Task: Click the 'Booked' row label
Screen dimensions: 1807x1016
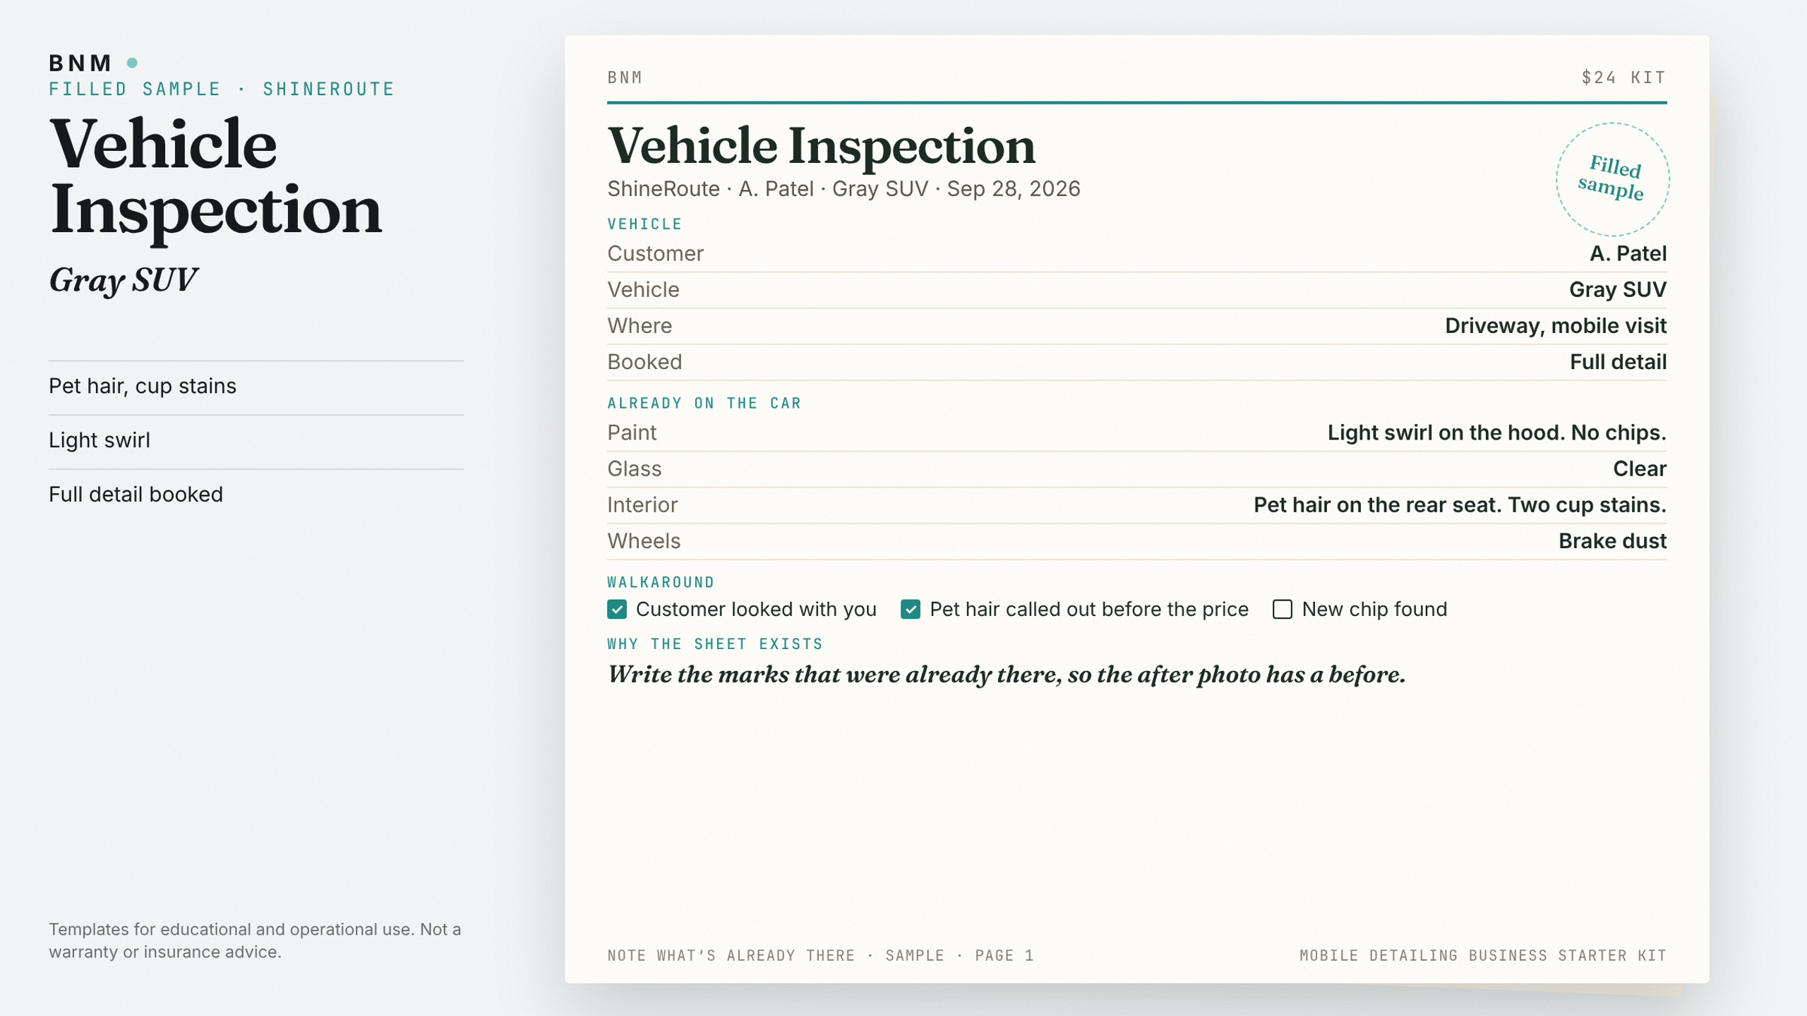Action: tap(644, 362)
